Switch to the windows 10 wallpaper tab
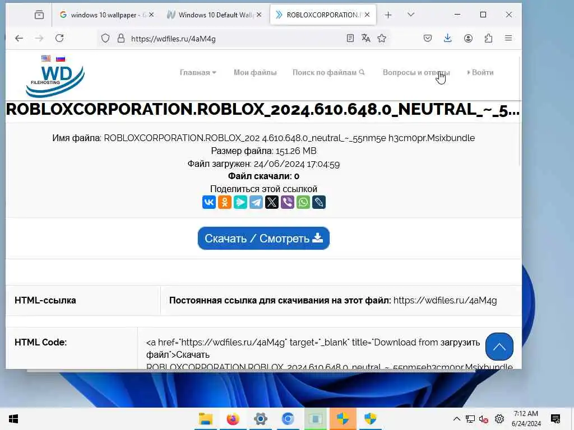This screenshot has height=430, width=574. pos(104,15)
